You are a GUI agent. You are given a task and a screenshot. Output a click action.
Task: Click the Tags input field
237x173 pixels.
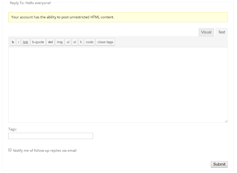point(51,136)
